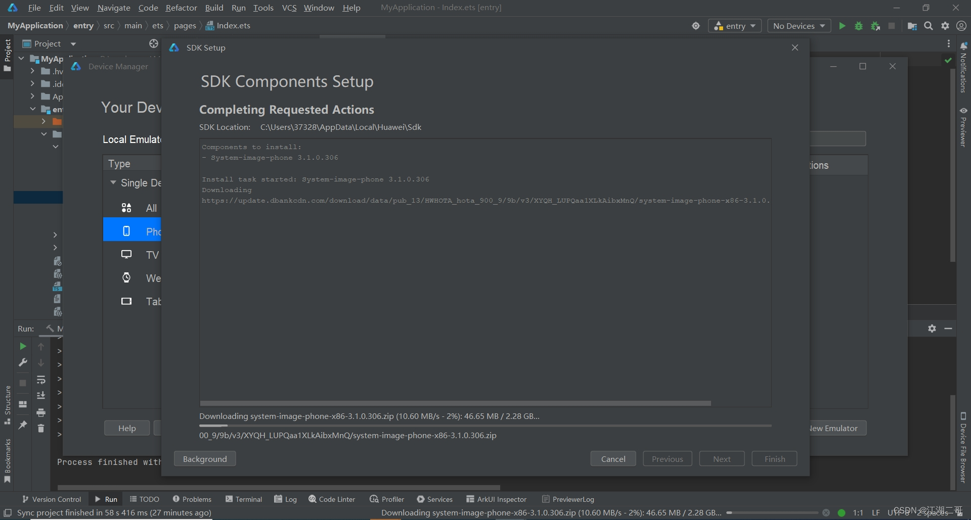The height and width of the screenshot is (520, 971).
Task: Select TV device type in Device Manager
Action: point(132,255)
